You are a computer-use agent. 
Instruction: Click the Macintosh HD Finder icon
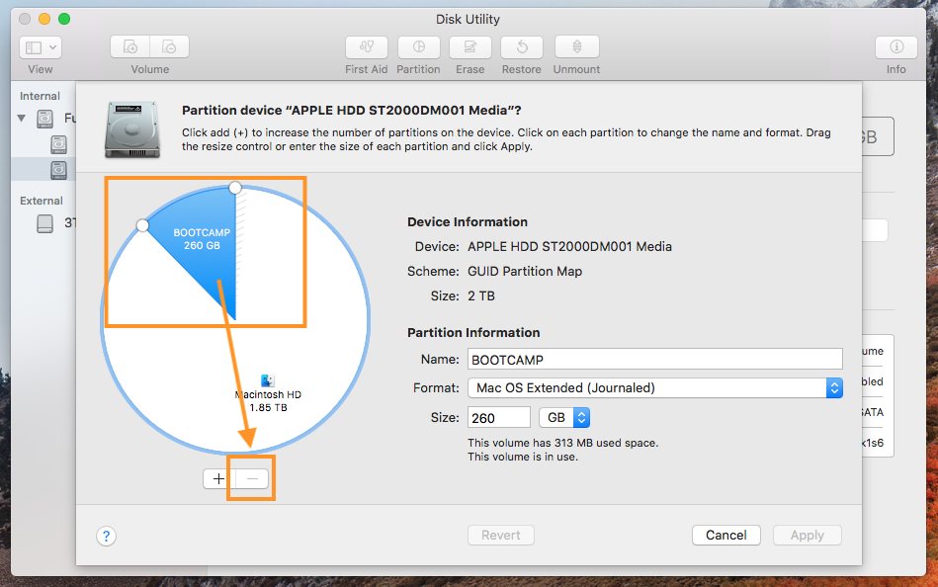268,380
